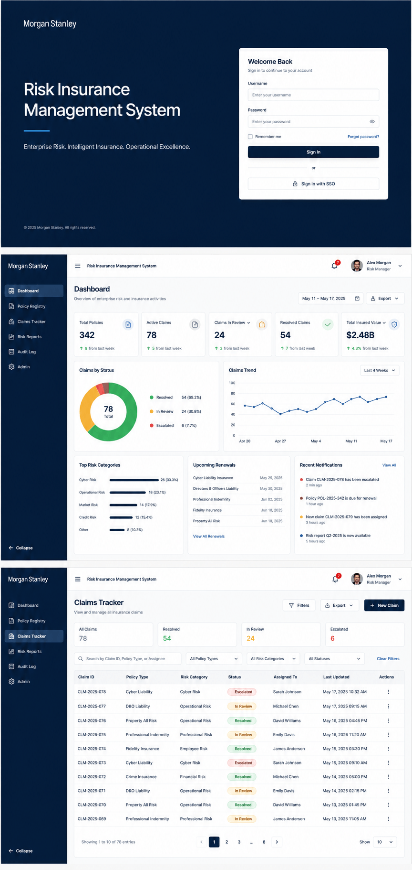Open the Claims In Review card dropdown
This screenshot has width=412, height=870.
coord(248,322)
